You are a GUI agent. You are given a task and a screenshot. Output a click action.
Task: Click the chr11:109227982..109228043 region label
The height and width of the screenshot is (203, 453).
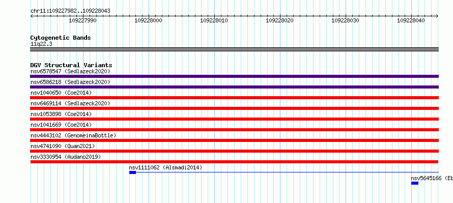coord(70,11)
